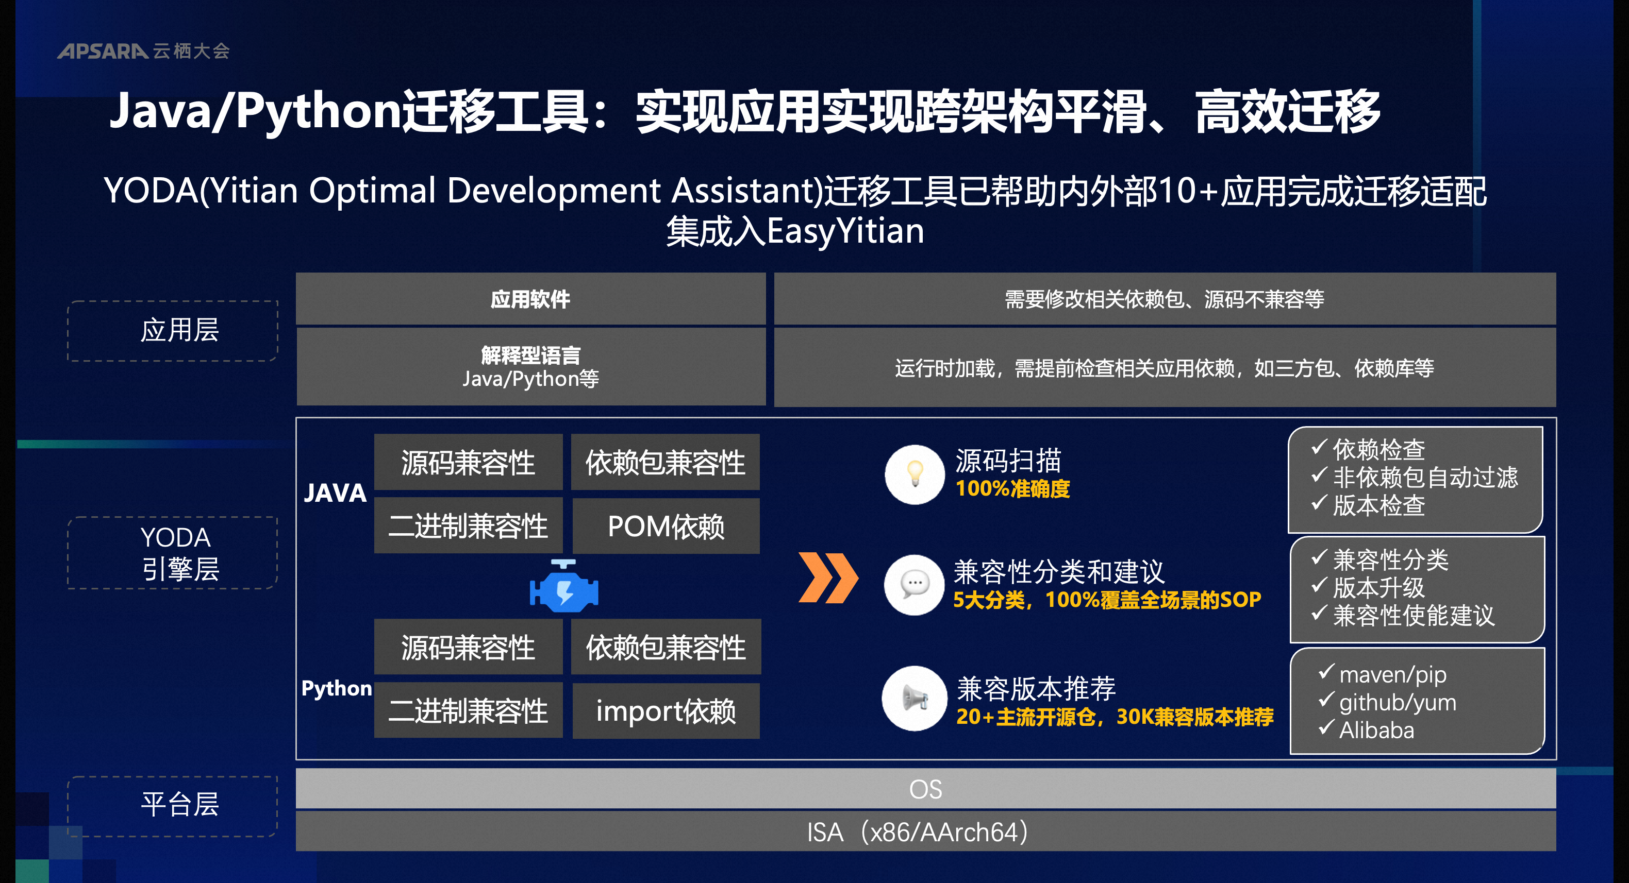This screenshot has height=883, width=1629.
Task: Click the checkmark before 版本升级
Action: tap(1319, 585)
